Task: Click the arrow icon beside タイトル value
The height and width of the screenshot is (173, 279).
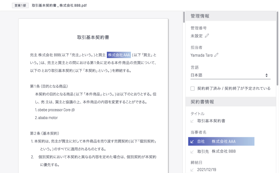Action: pyautogui.click(x=192, y=121)
